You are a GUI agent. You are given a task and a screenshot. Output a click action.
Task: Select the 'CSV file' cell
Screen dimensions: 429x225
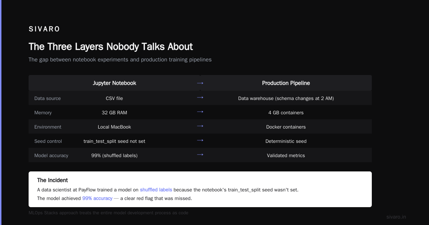tap(114, 98)
